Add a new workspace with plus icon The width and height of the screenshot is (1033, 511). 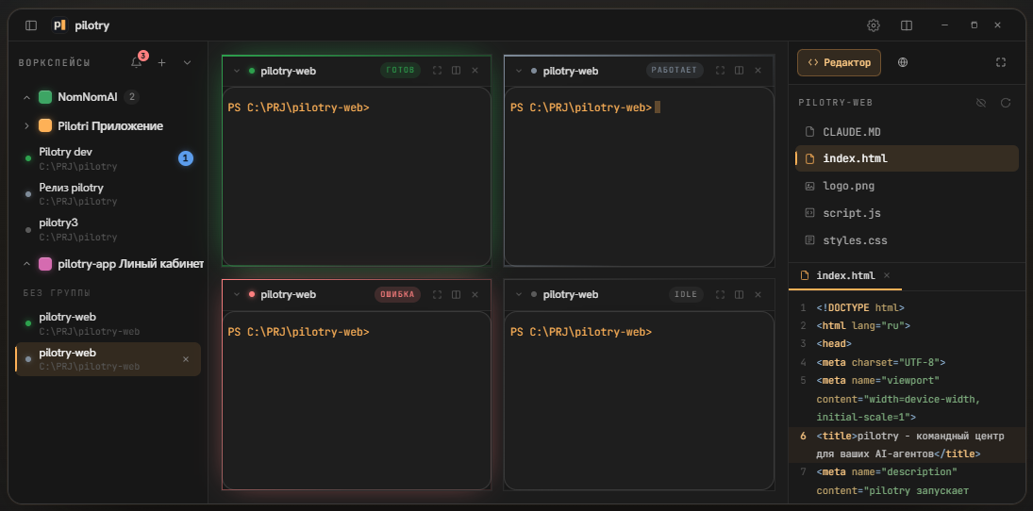(162, 62)
